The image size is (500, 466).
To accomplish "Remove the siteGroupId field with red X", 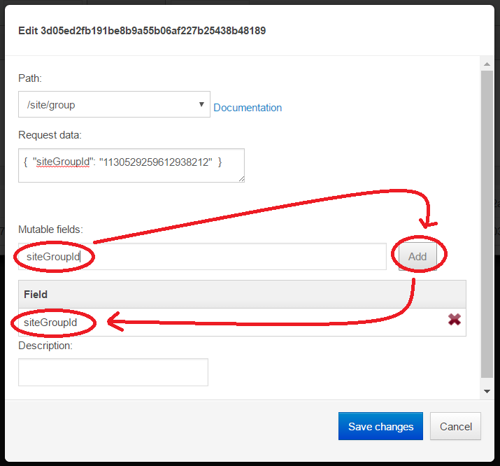I will point(454,320).
